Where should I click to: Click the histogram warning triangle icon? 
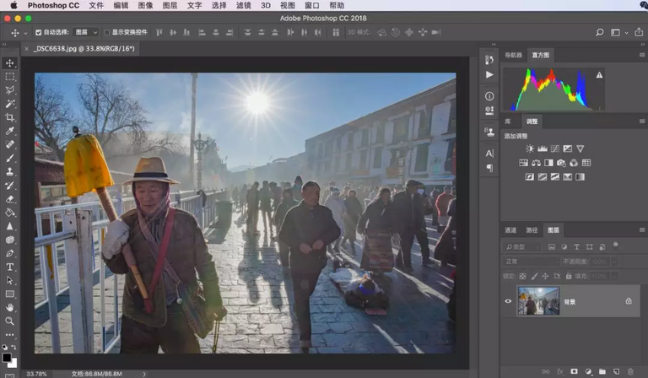point(599,75)
